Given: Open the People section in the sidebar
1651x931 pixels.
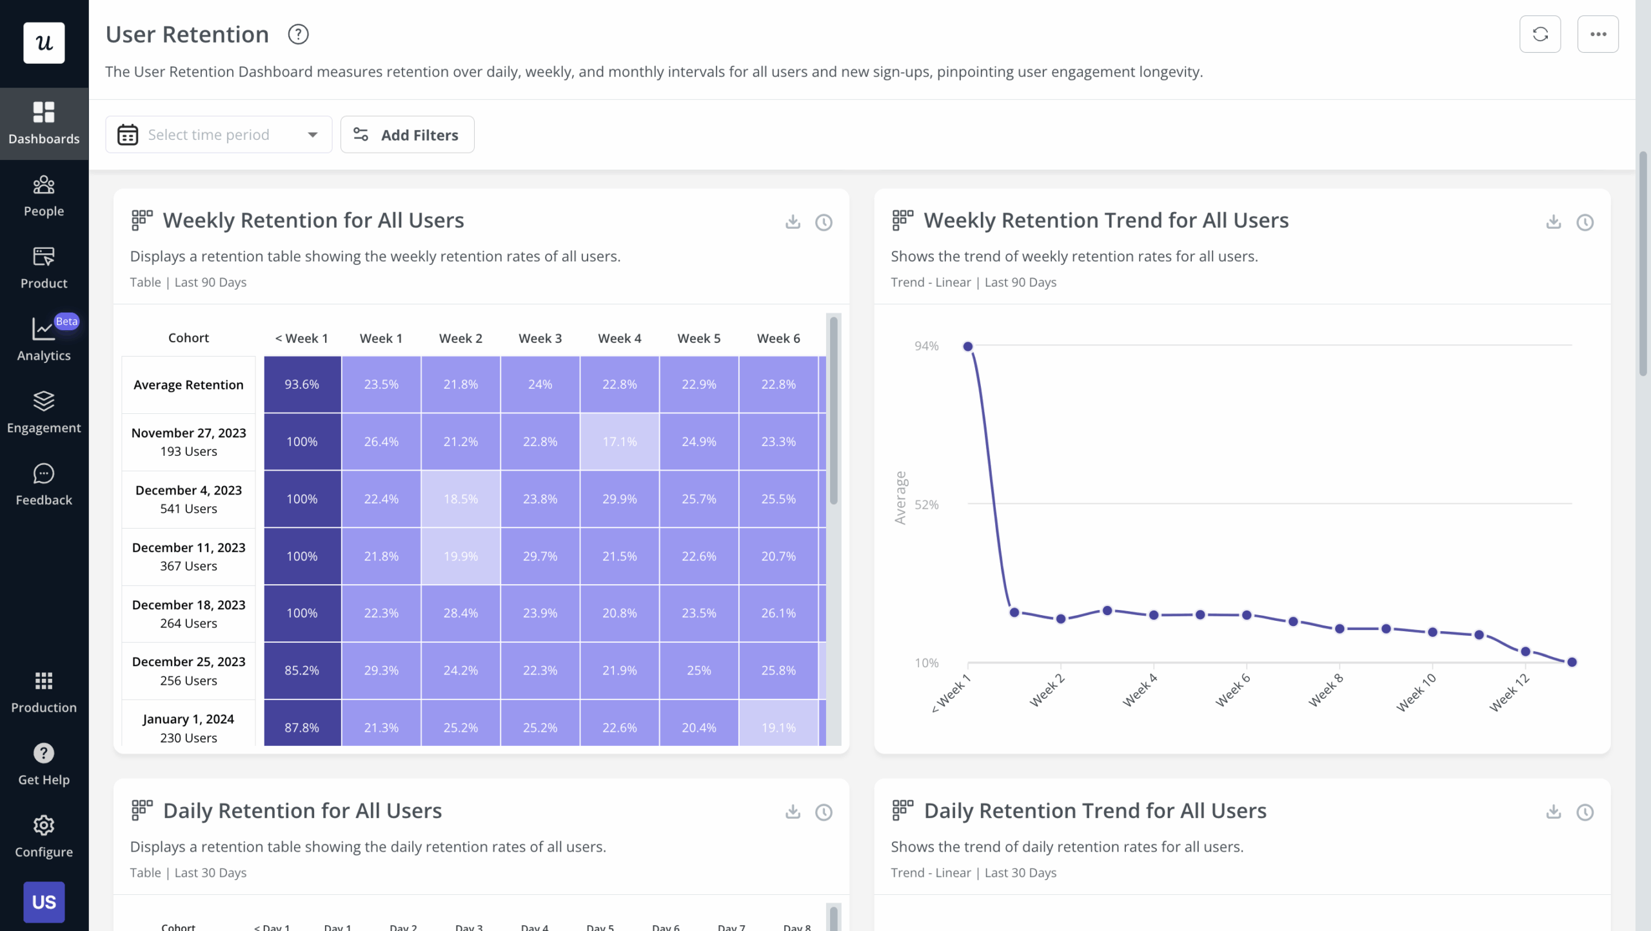Looking at the screenshot, I should click(x=43, y=195).
